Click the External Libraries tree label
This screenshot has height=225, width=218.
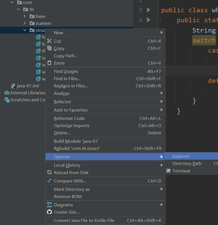pos(28,93)
